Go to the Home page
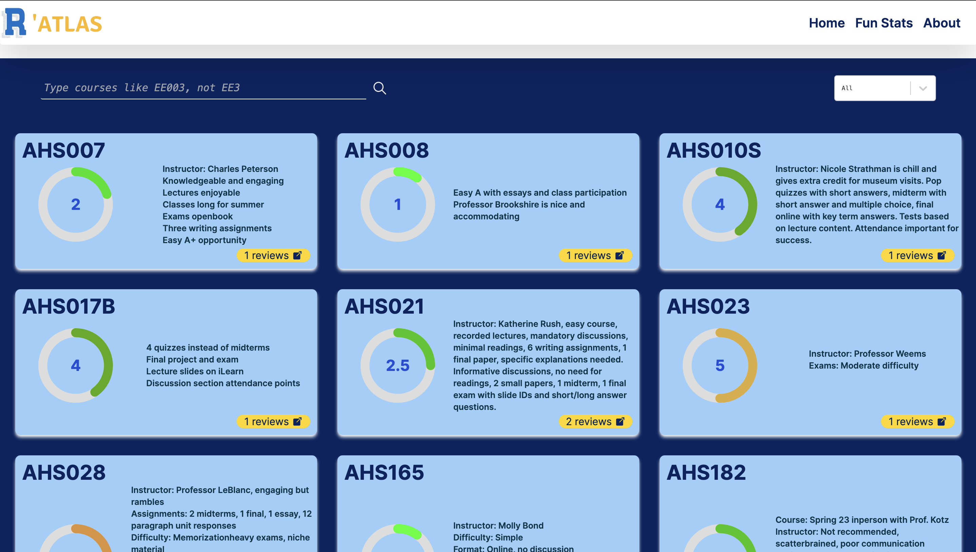Image resolution: width=976 pixels, height=552 pixels. click(x=826, y=23)
